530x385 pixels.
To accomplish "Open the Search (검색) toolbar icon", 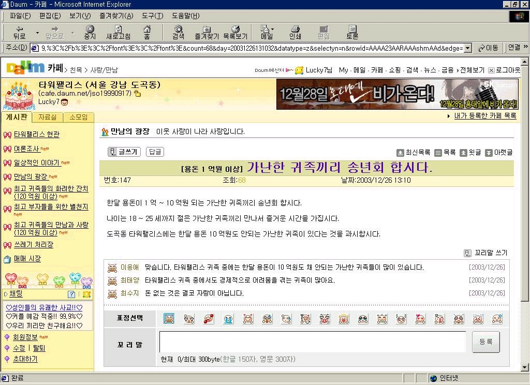I will [x=178, y=32].
